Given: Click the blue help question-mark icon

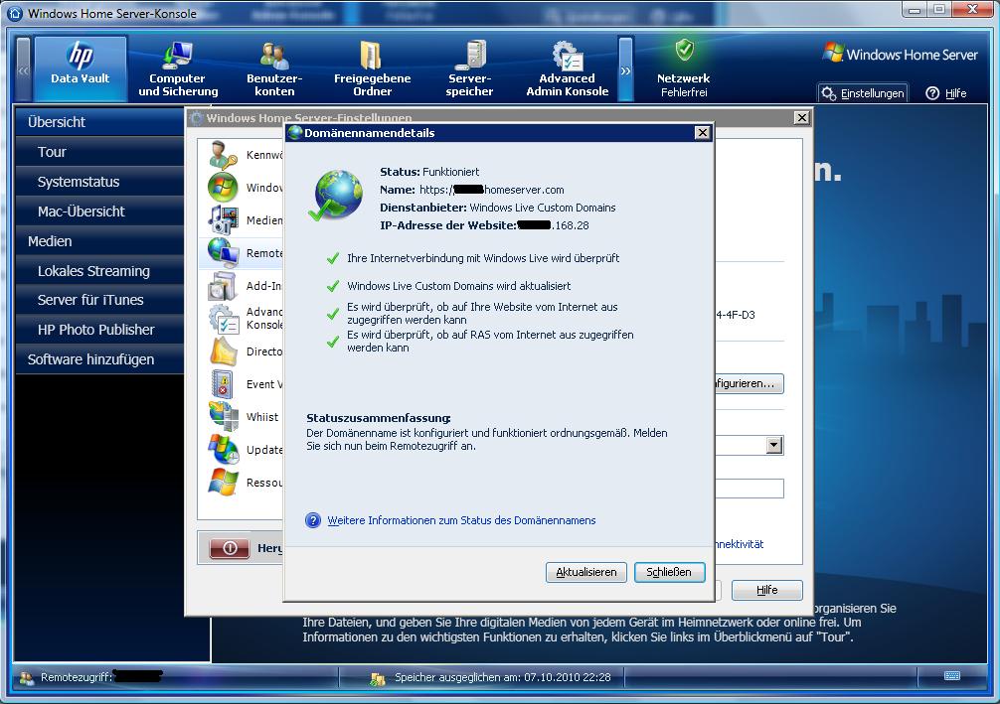Looking at the screenshot, I should [x=313, y=520].
